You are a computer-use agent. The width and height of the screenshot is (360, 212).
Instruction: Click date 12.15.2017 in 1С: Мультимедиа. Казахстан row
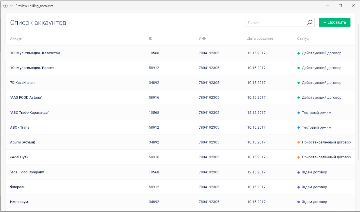[256, 53]
